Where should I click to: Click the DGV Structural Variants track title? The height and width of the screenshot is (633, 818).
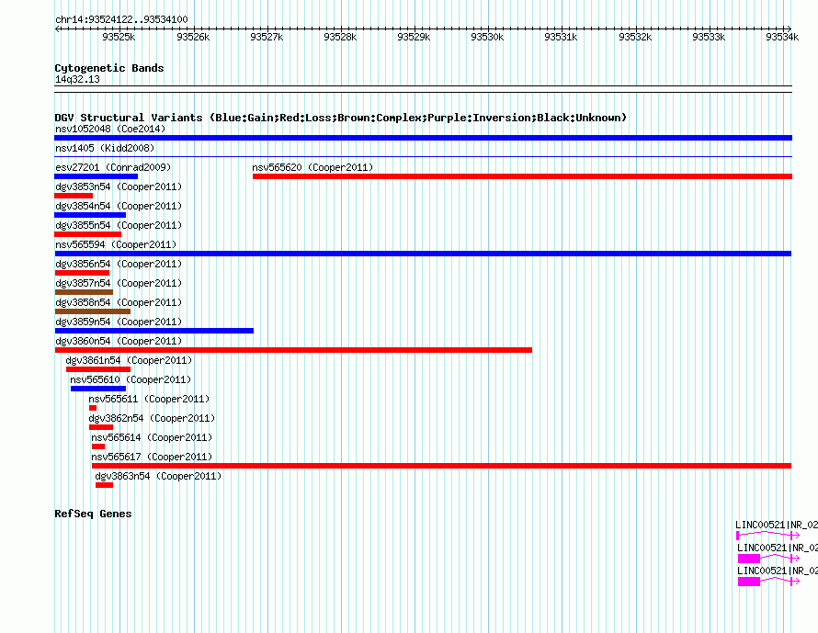pyautogui.click(x=341, y=118)
